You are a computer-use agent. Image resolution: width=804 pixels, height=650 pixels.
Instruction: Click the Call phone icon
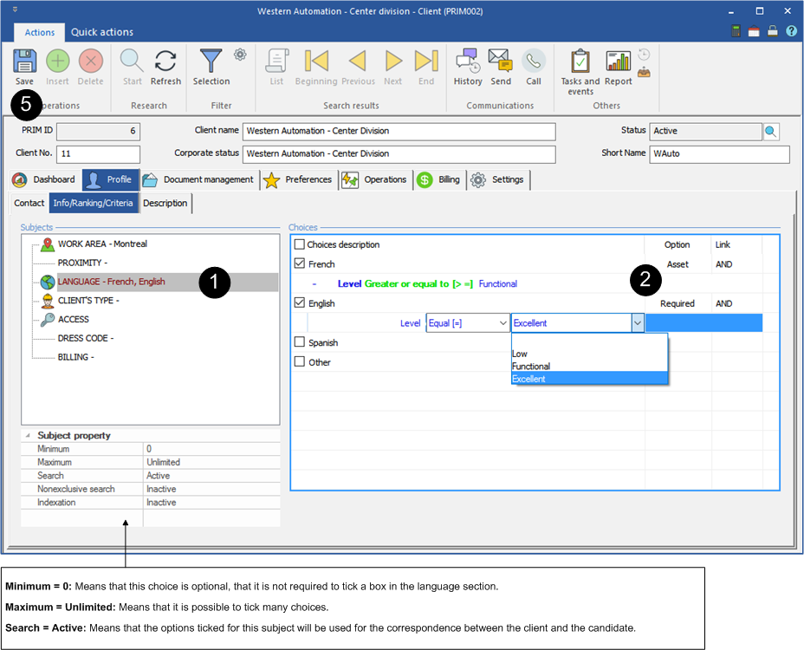(x=534, y=61)
